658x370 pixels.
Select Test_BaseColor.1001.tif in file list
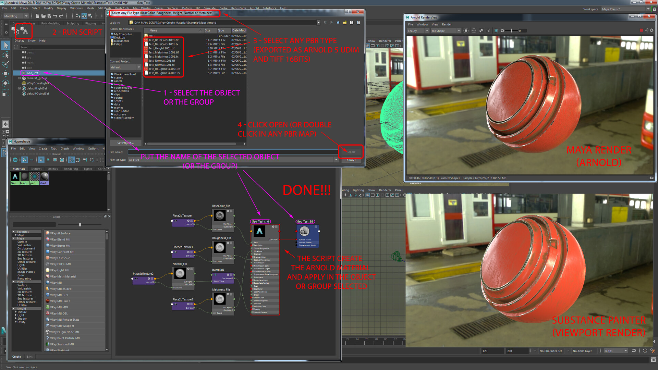pos(163,40)
